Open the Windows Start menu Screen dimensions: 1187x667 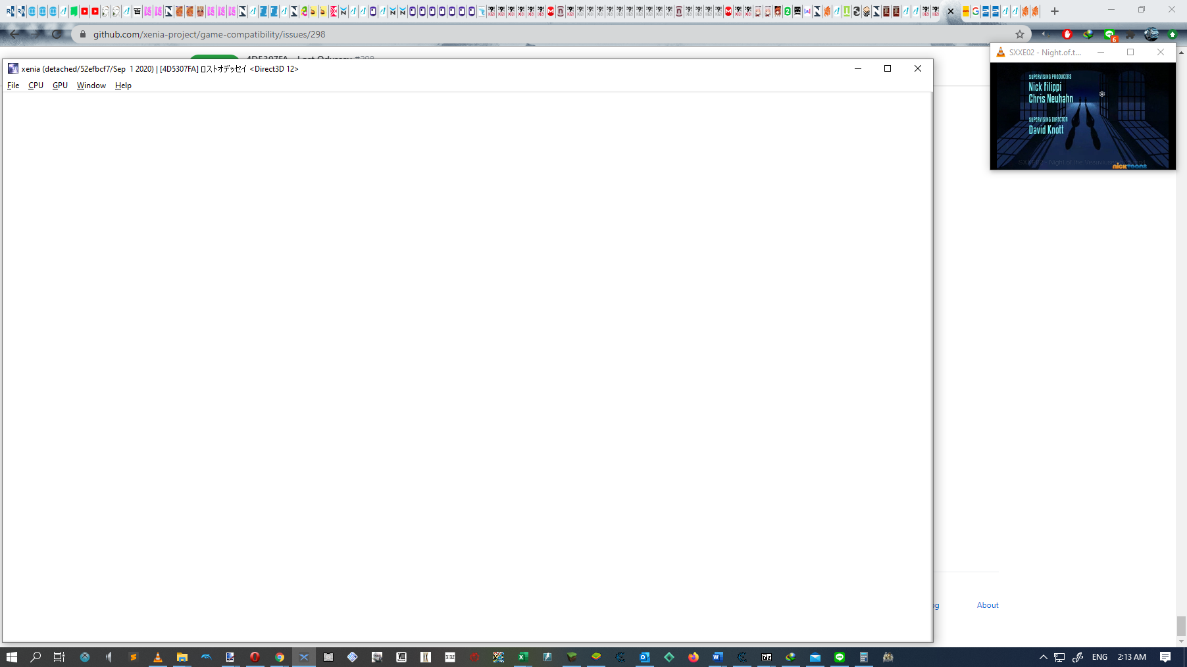point(12,657)
